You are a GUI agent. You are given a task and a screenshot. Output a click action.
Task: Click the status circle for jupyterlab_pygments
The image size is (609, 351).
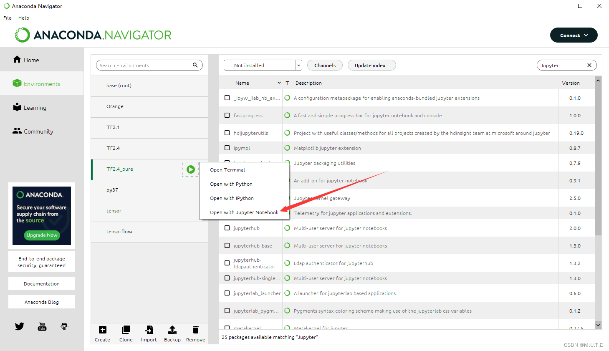pos(287,311)
